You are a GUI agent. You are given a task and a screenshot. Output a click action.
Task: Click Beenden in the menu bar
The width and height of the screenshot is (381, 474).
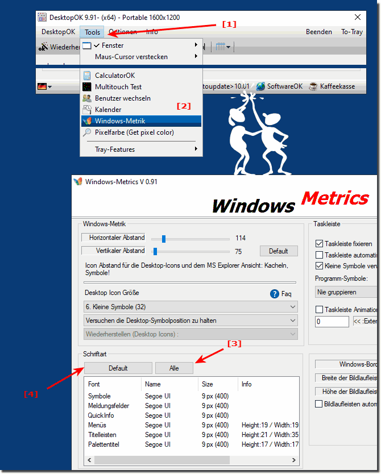[318, 32]
